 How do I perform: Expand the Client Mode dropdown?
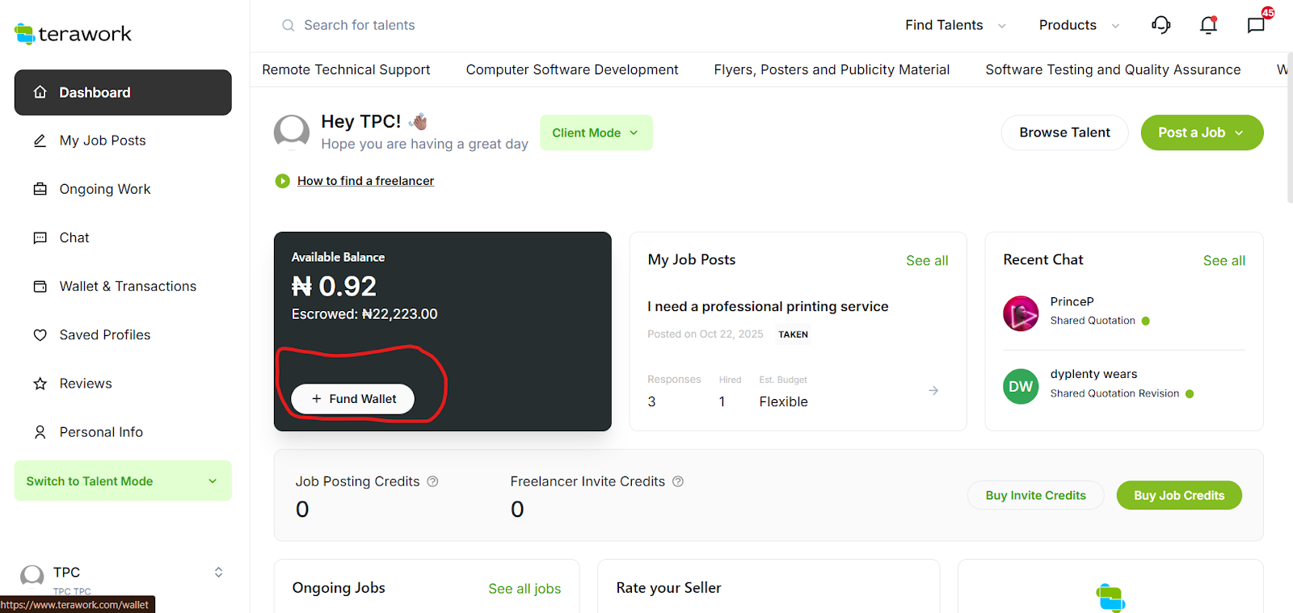[596, 132]
